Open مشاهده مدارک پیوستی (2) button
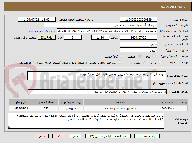This screenshot has width=192, height=143. click(108, 136)
